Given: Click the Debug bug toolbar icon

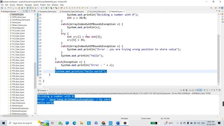Looking at the screenshot, I should [41, 8].
